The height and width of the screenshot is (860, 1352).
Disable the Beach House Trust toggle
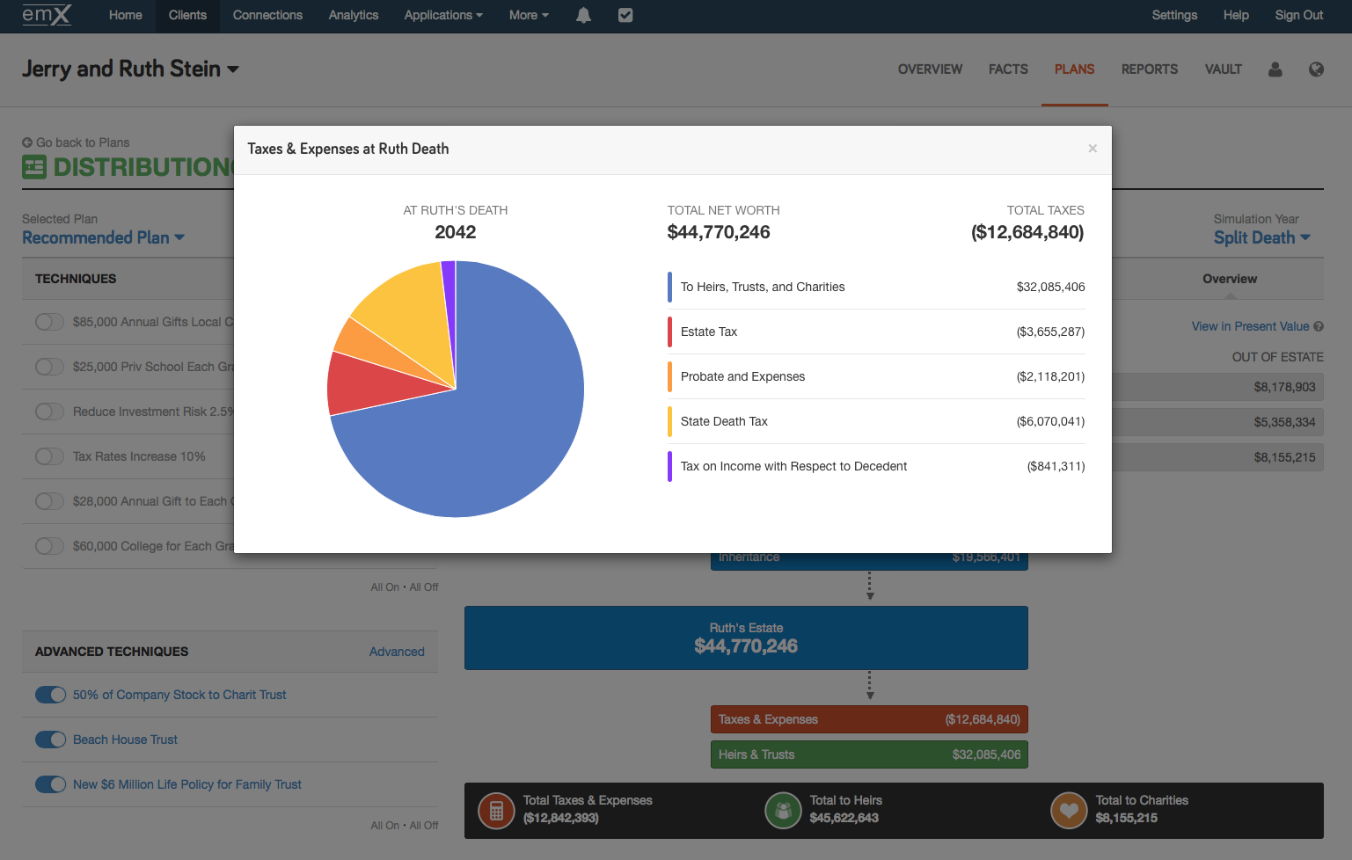(x=50, y=740)
